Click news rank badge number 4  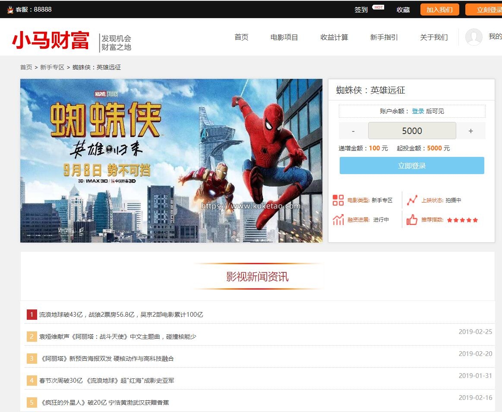32,381
